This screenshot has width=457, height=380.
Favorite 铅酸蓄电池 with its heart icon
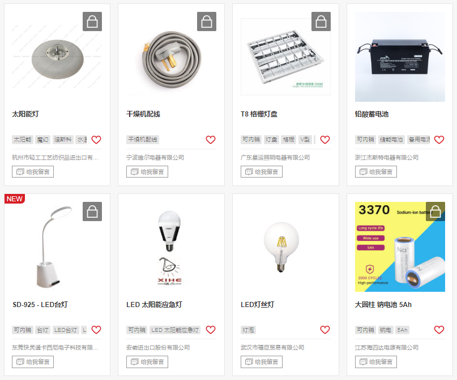click(439, 140)
